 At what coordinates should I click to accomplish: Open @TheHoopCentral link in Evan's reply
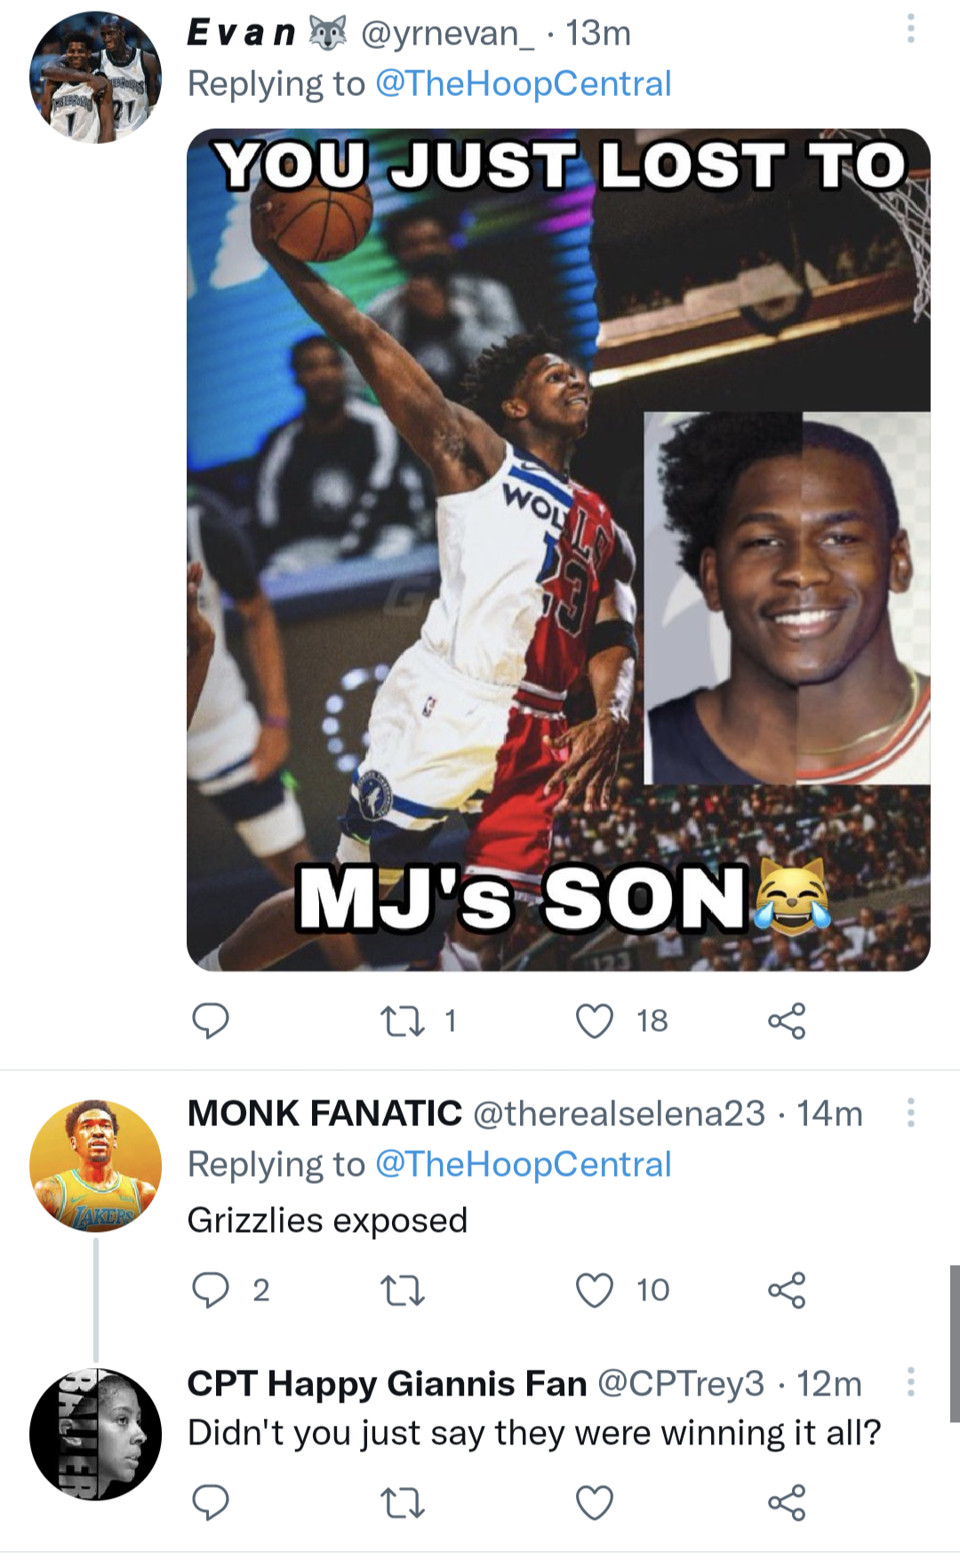point(523,84)
